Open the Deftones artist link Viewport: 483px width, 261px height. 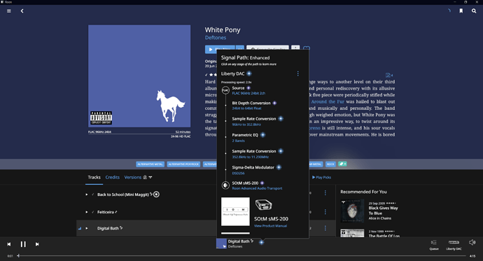click(216, 38)
